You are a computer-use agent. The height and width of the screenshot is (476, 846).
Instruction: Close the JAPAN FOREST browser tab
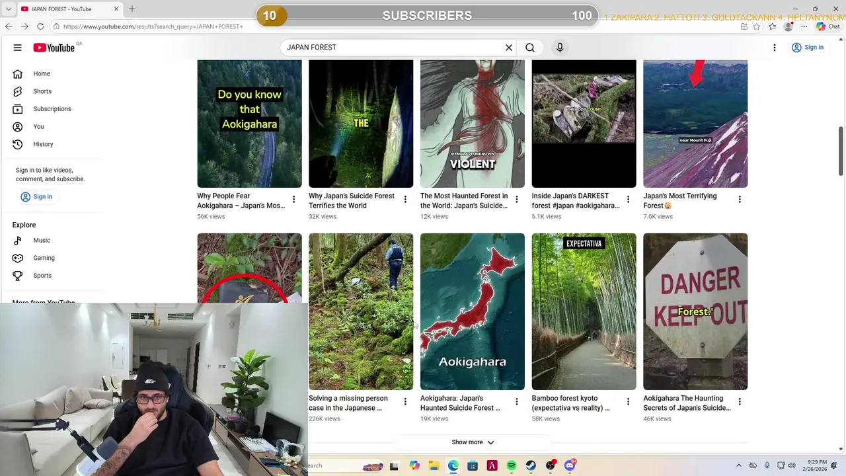coord(116,9)
